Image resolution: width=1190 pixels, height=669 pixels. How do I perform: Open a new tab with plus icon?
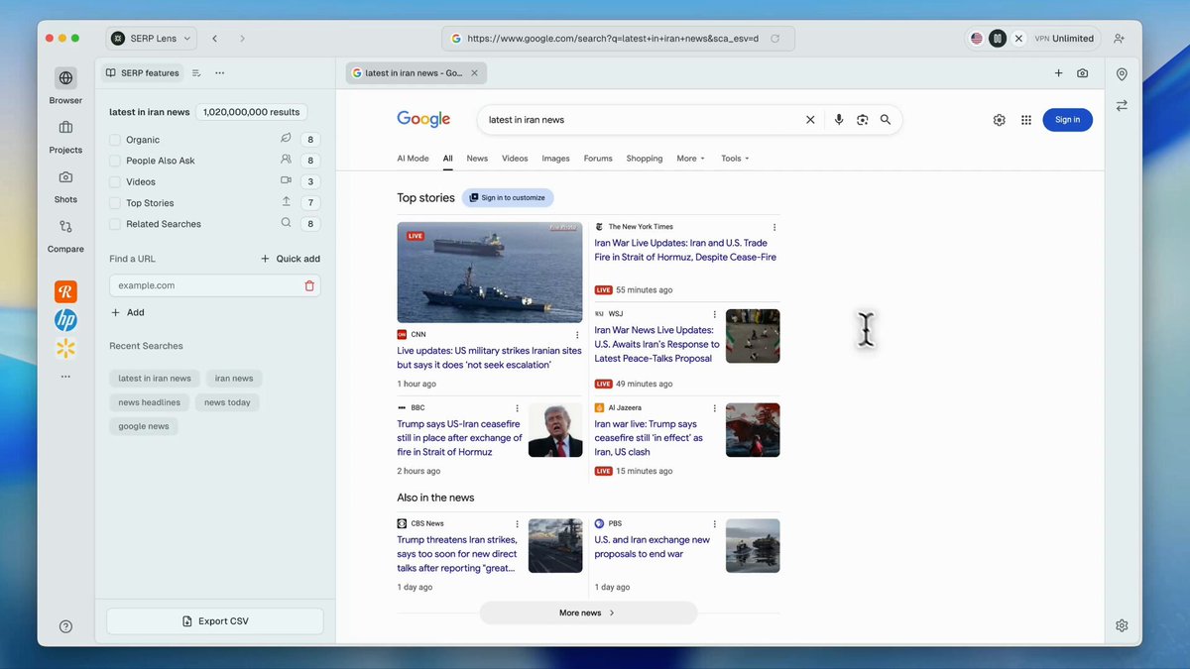tap(1058, 73)
